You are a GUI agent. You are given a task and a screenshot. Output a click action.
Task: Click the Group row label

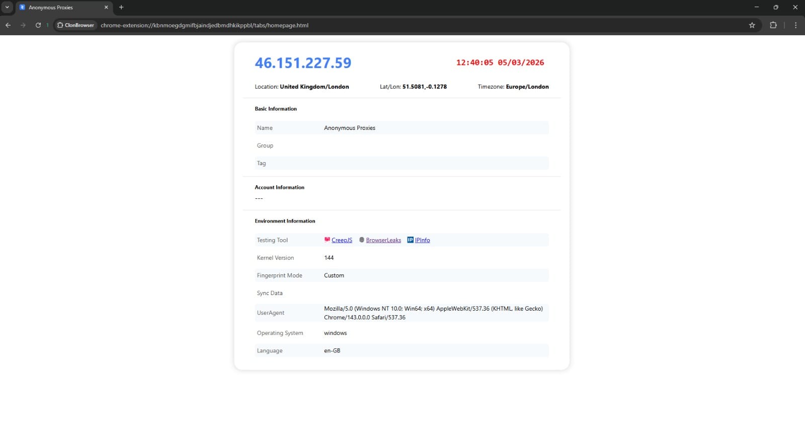pos(265,146)
